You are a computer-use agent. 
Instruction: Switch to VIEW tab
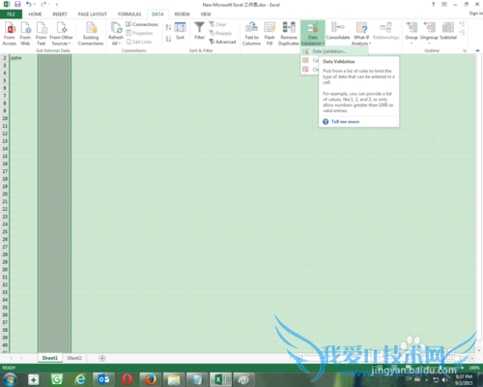pos(206,15)
